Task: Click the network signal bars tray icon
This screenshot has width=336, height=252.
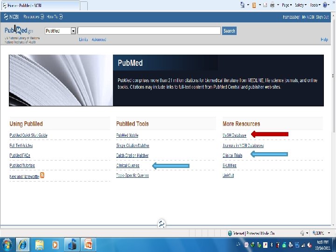Action: [x=303, y=245]
